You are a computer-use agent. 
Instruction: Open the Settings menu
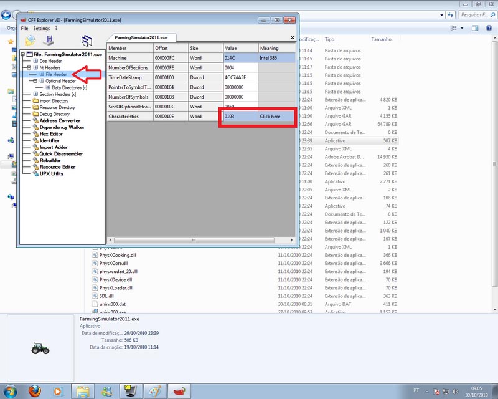41,29
